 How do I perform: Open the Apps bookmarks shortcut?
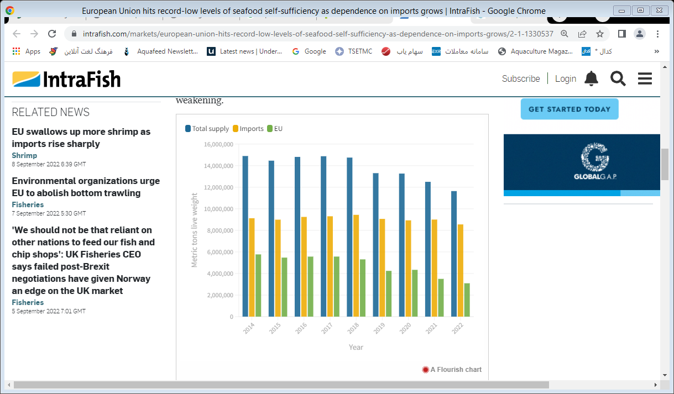click(26, 51)
